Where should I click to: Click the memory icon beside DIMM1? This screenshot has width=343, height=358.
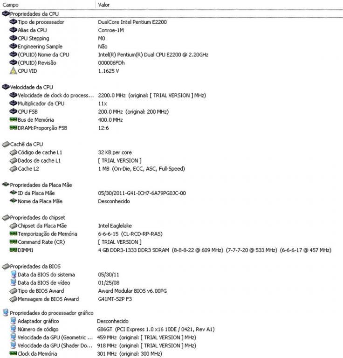point(13,250)
